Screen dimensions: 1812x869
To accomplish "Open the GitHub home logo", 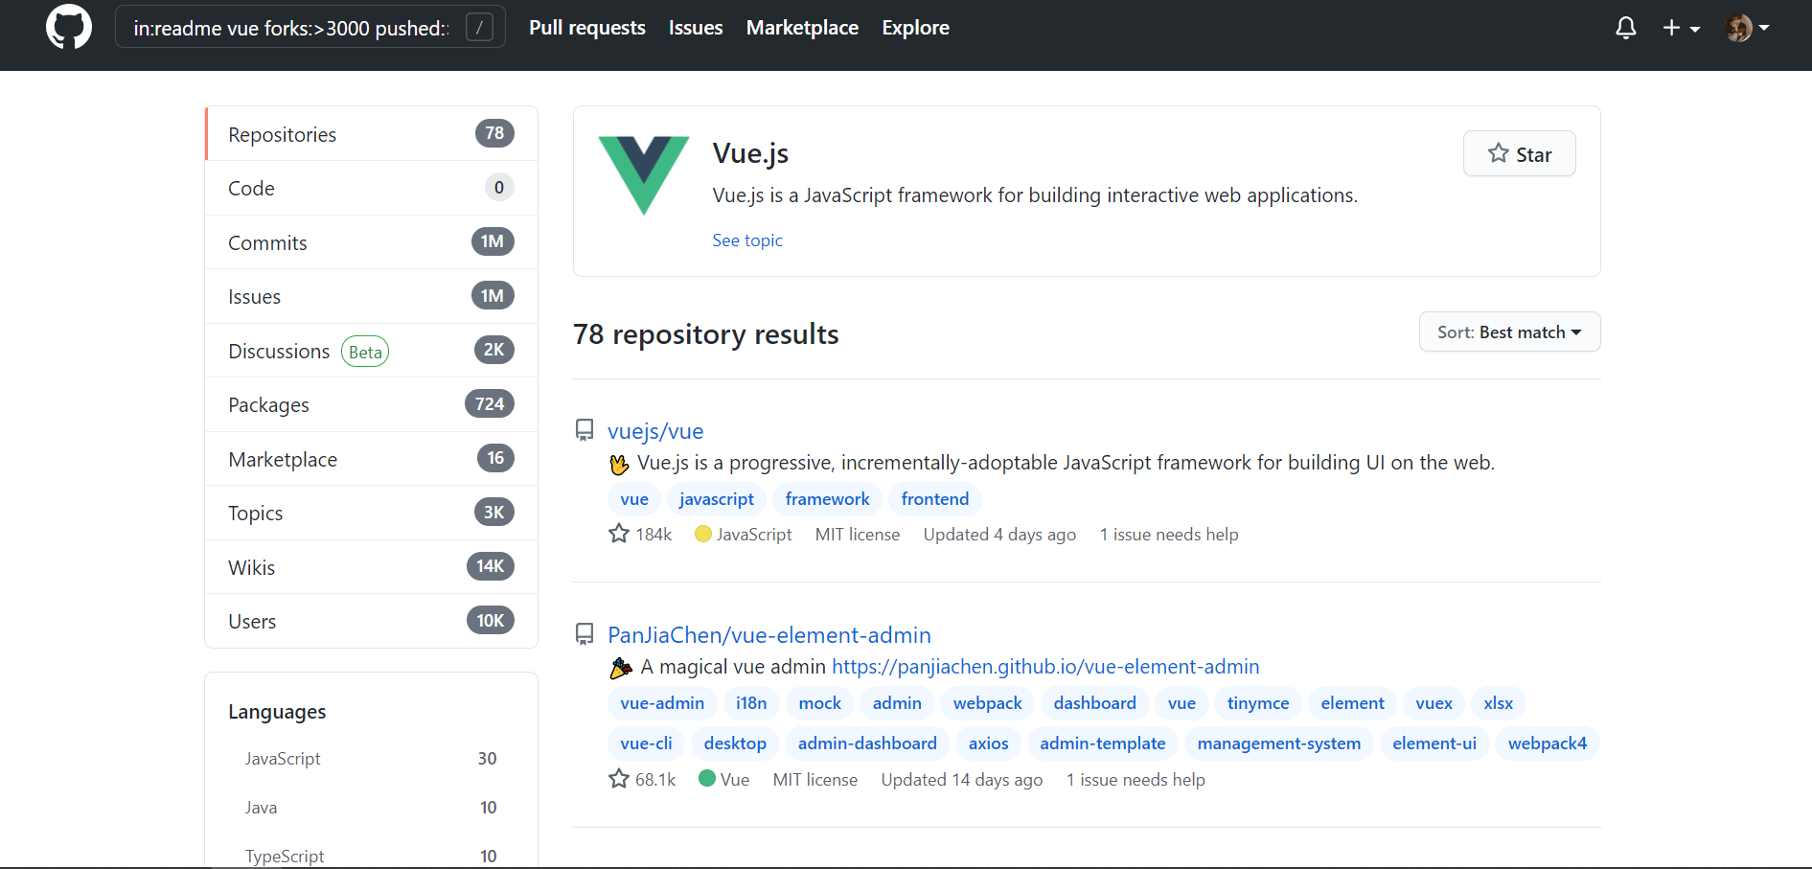I will tap(69, 27).
